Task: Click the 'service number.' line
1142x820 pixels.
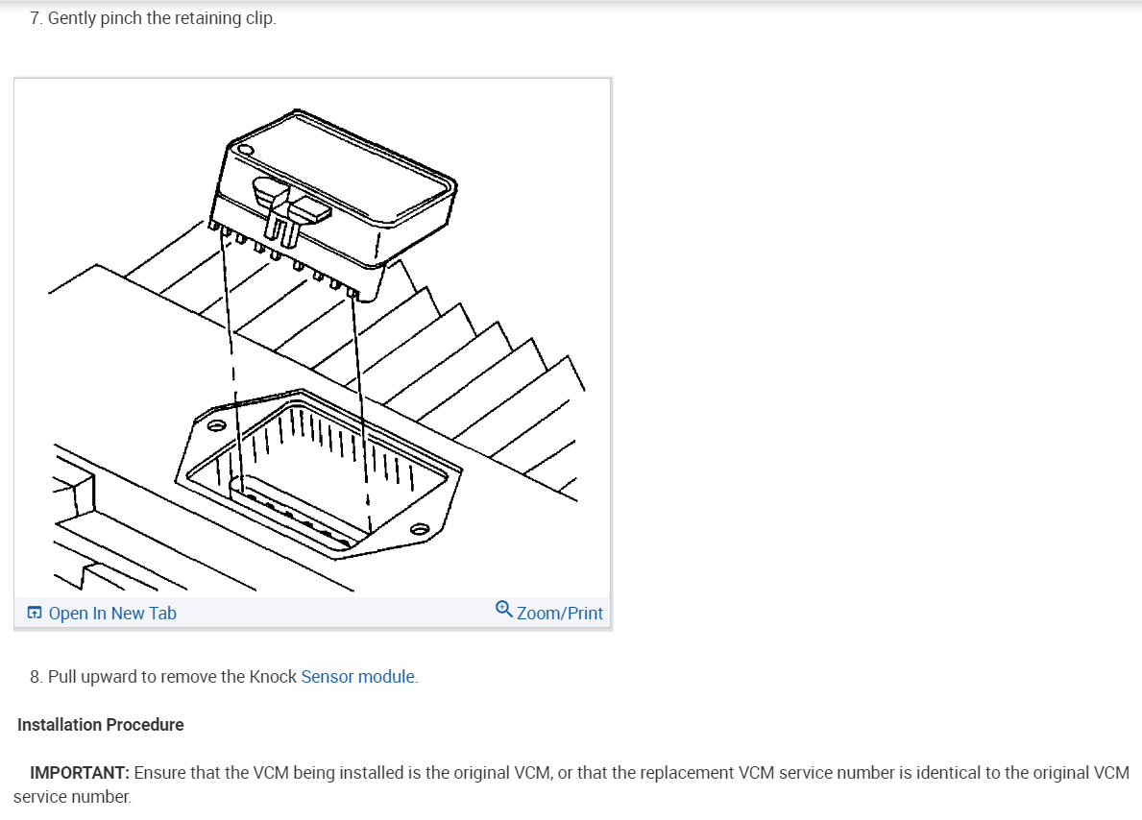Action: tap(72, 797)
